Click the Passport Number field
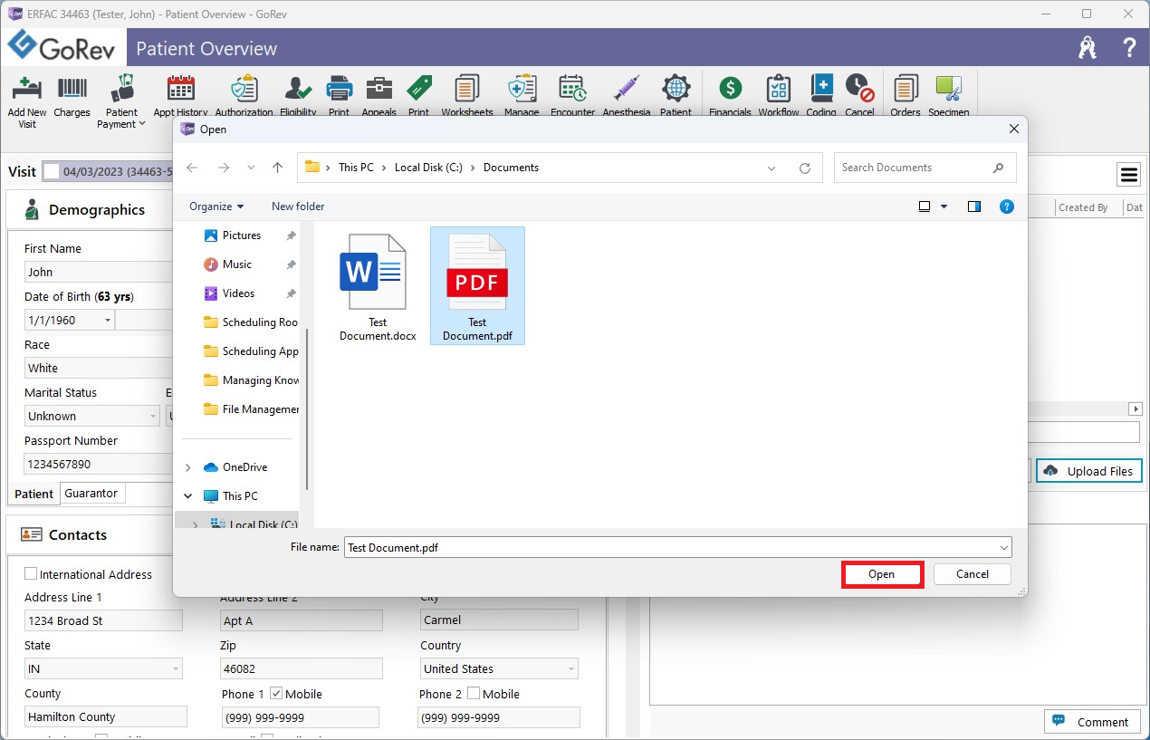 (x=99, y=464)
